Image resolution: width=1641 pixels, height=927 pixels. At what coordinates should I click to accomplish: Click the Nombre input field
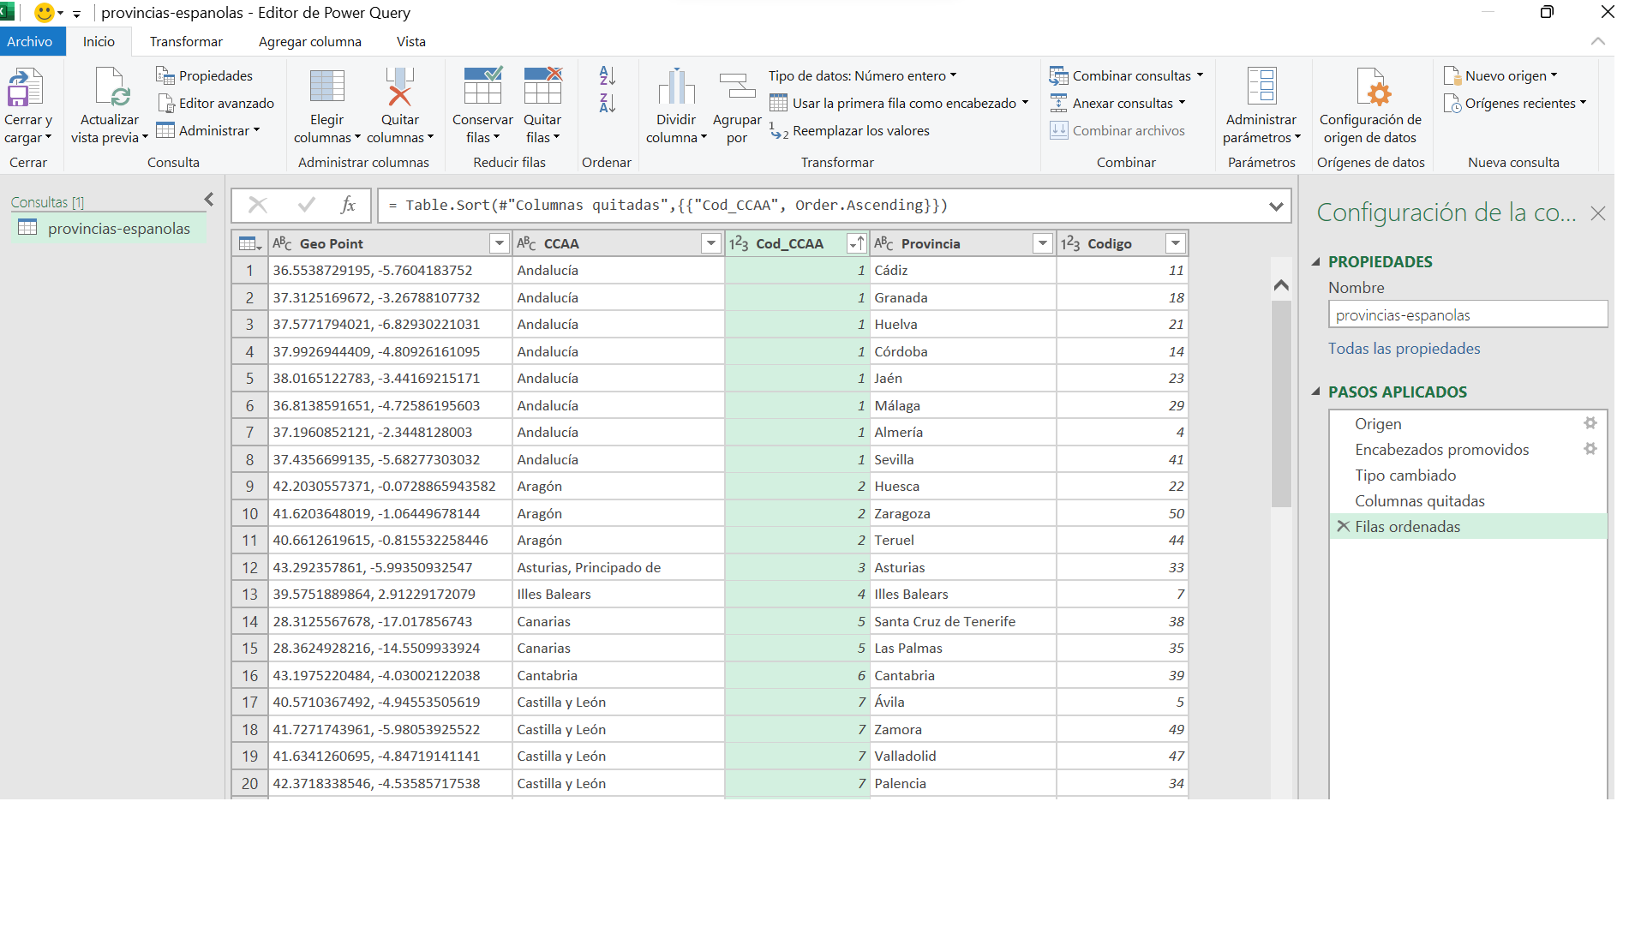[1467, 314]
